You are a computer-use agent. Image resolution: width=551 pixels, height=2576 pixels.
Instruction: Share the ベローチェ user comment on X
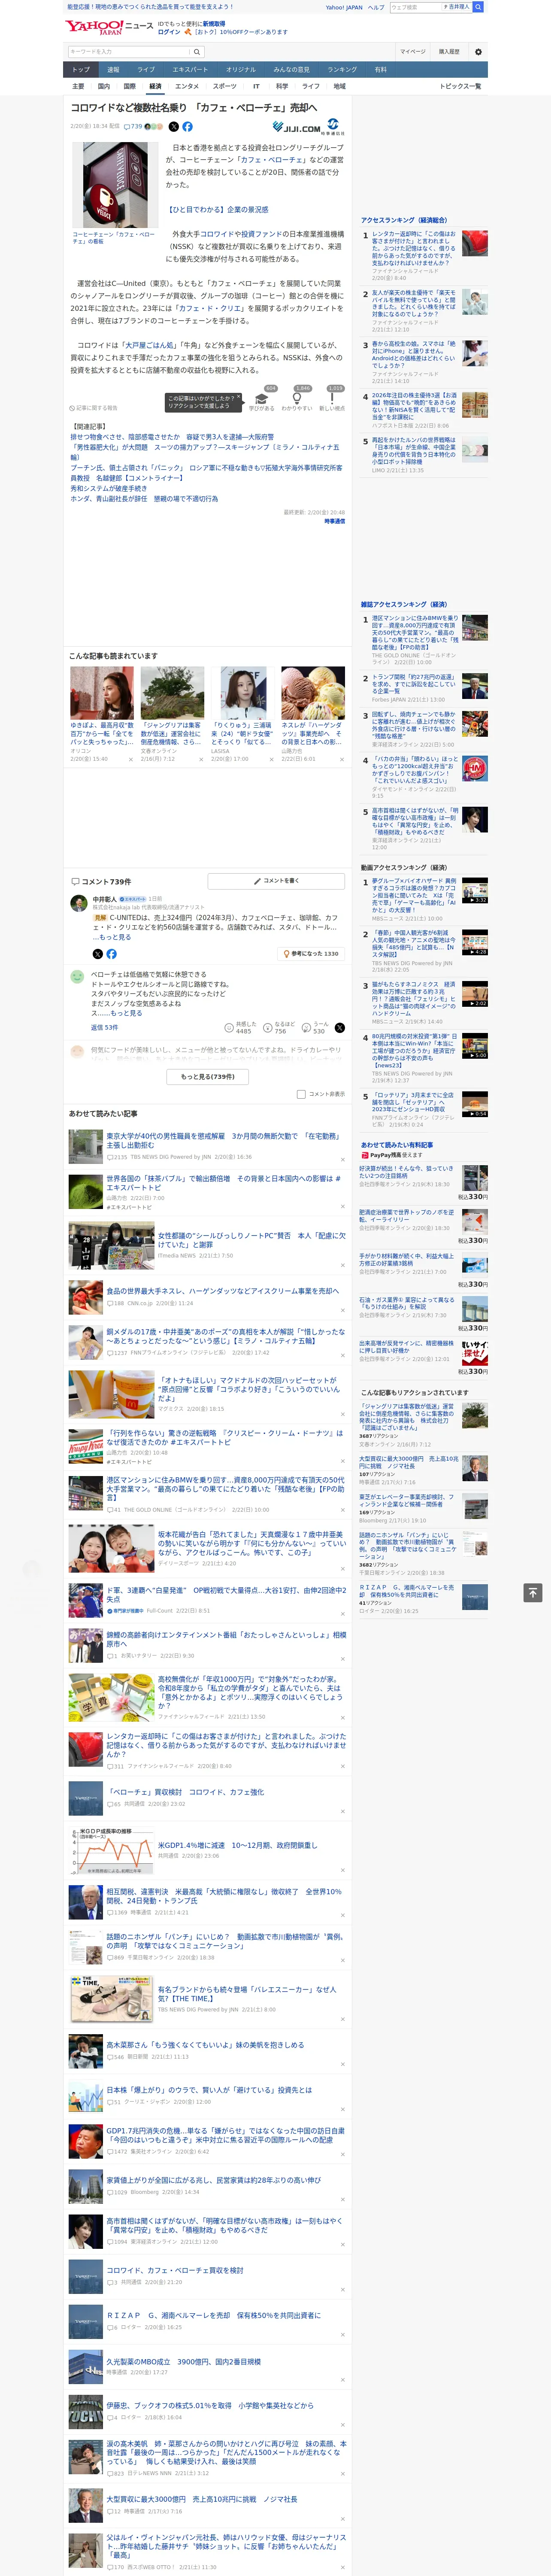click(x=340, y=1028)
